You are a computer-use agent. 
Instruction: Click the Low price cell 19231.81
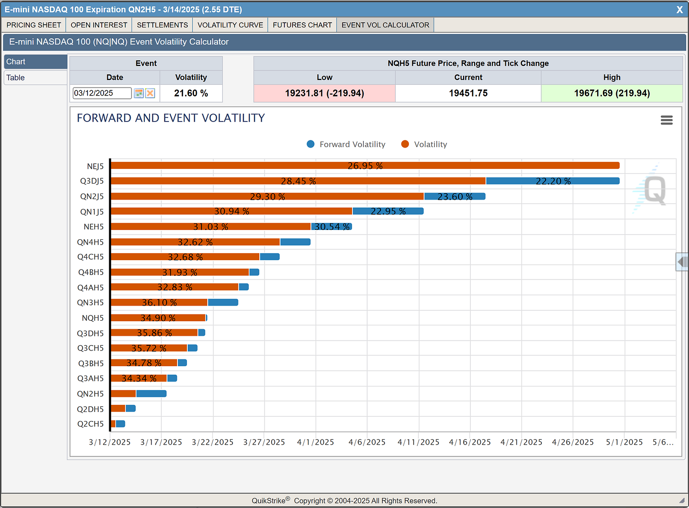click(x=325, y=93)
